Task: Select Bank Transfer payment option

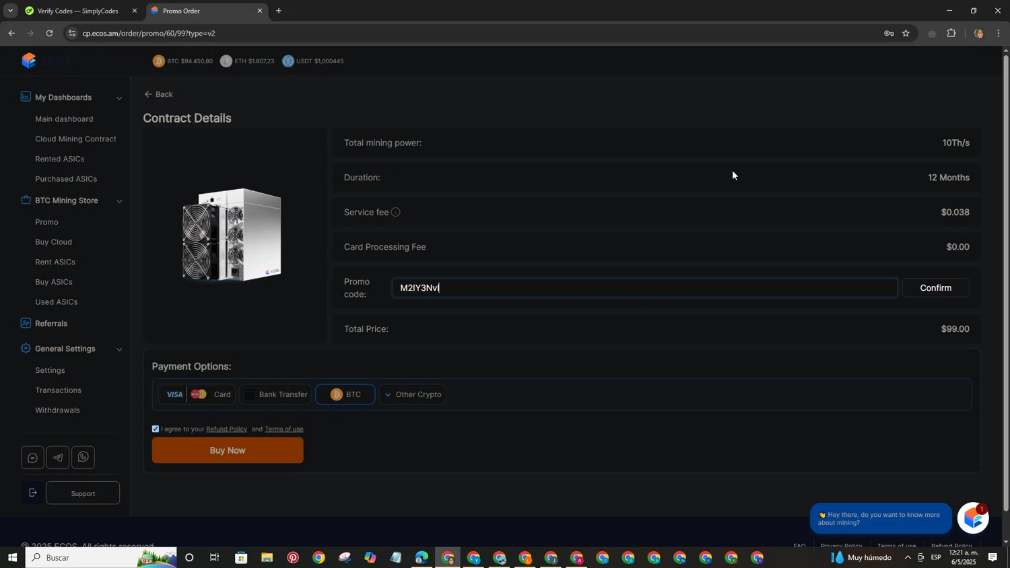Action: [275, 394]
